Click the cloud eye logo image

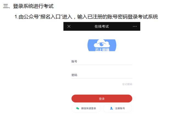click(102, 45)
